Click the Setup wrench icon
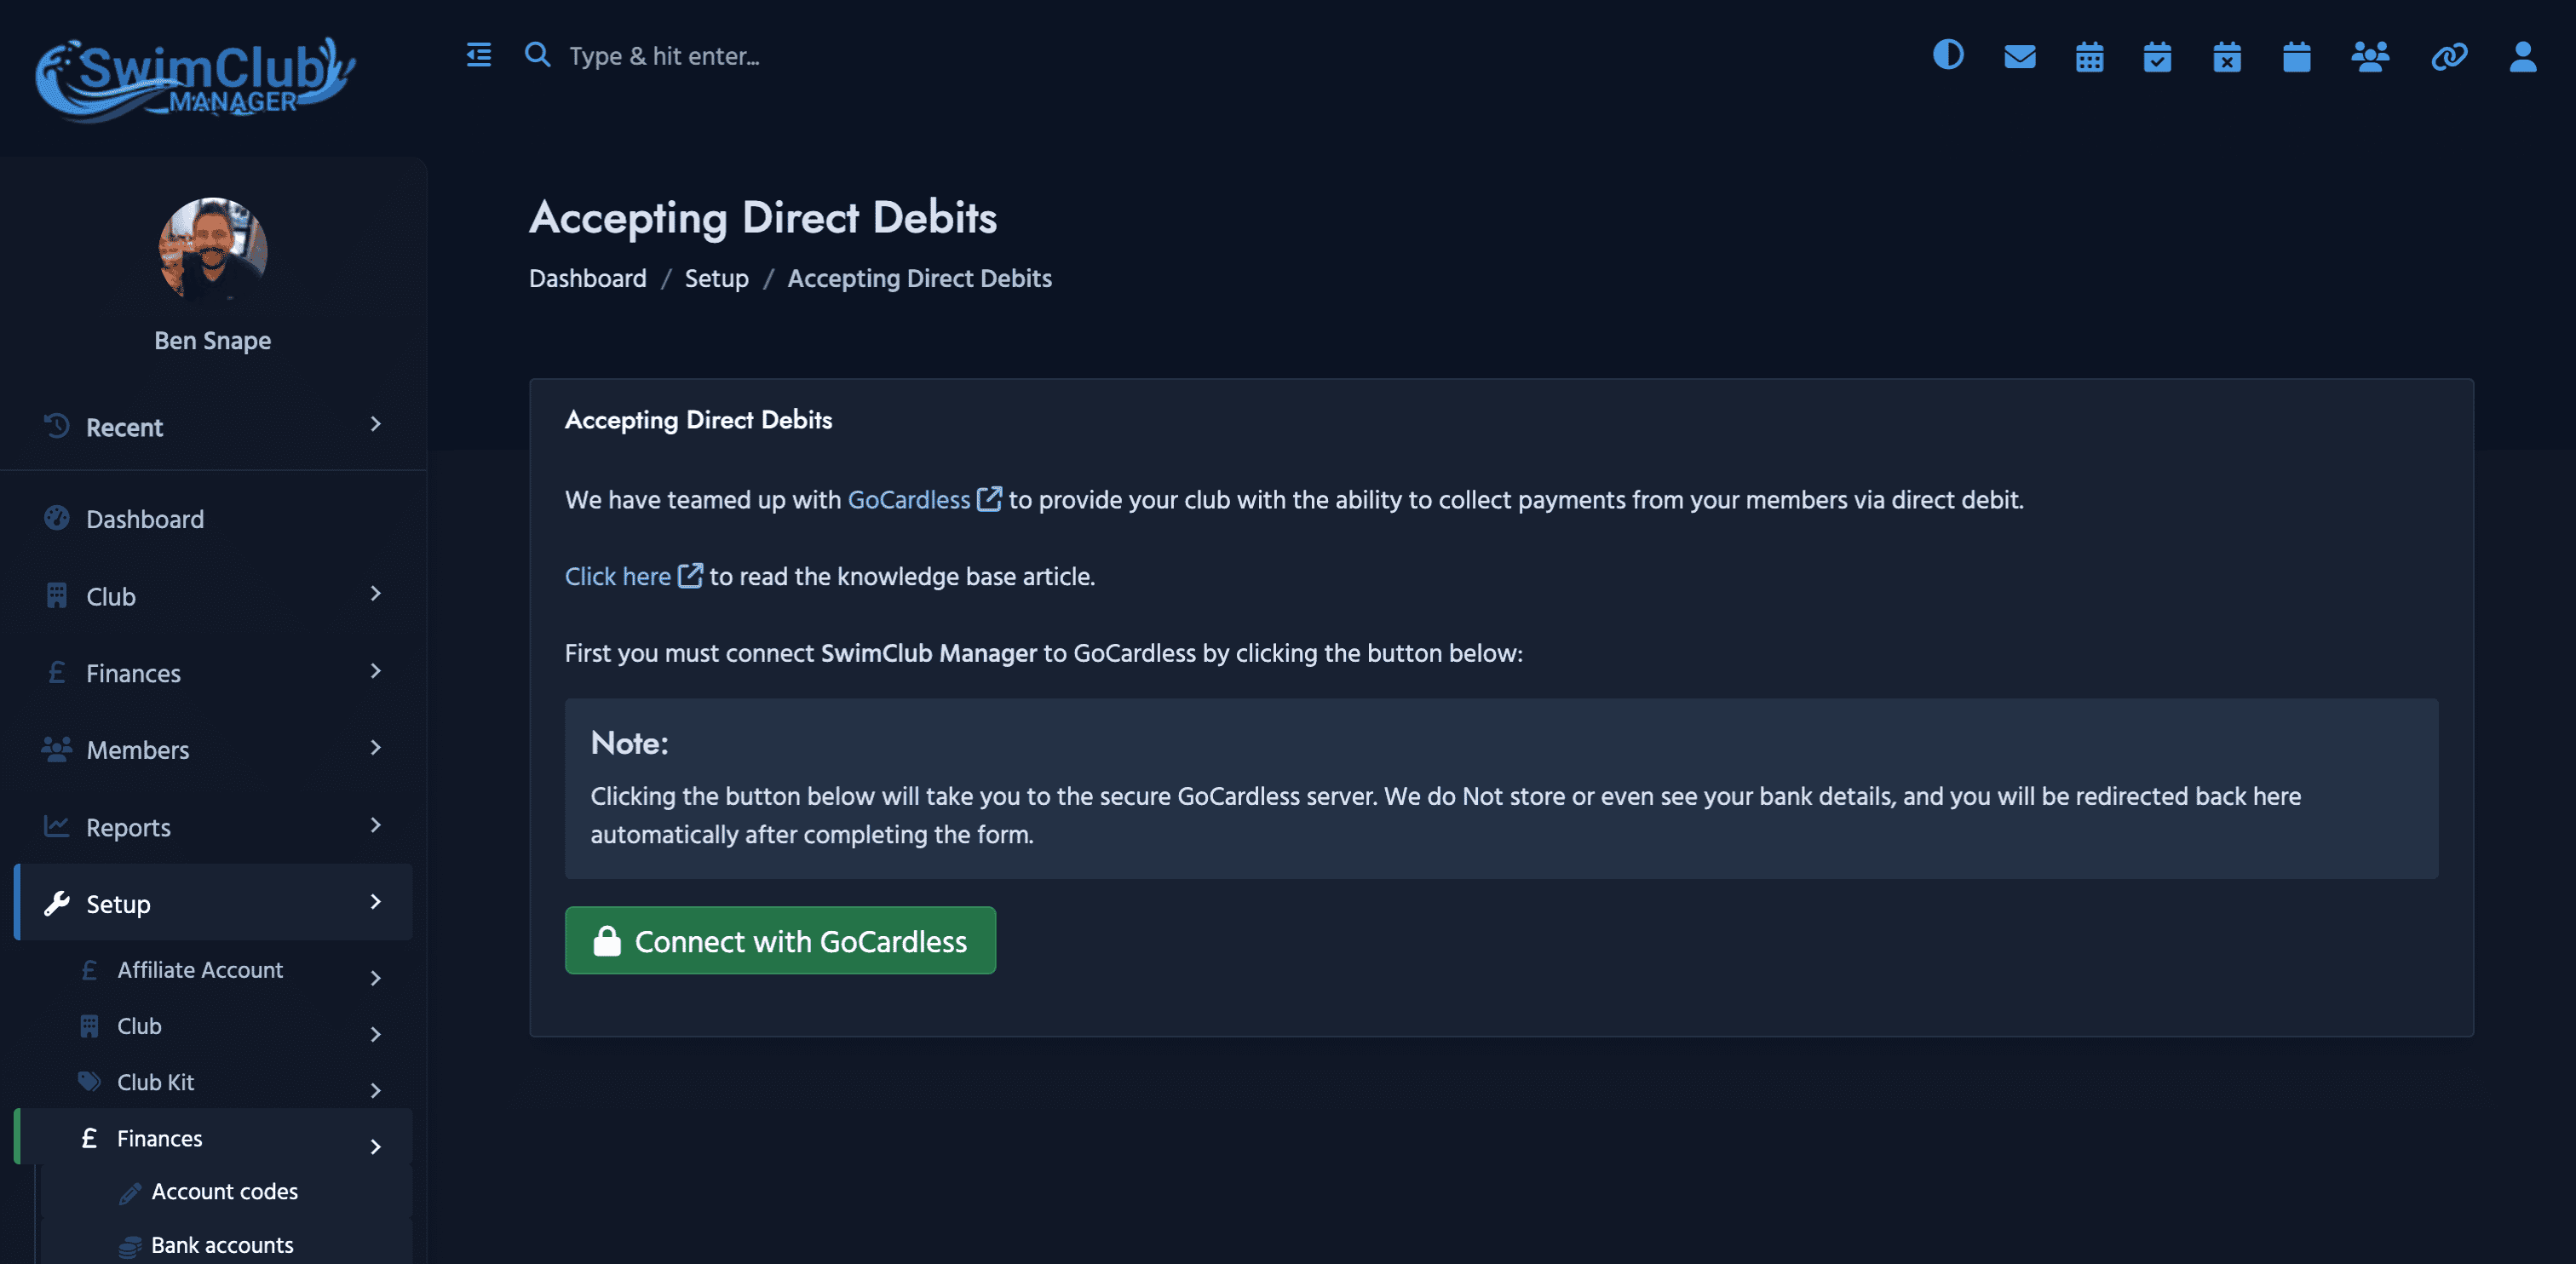The width and height of the screenshot is (2576, 1264). (57, 903)
